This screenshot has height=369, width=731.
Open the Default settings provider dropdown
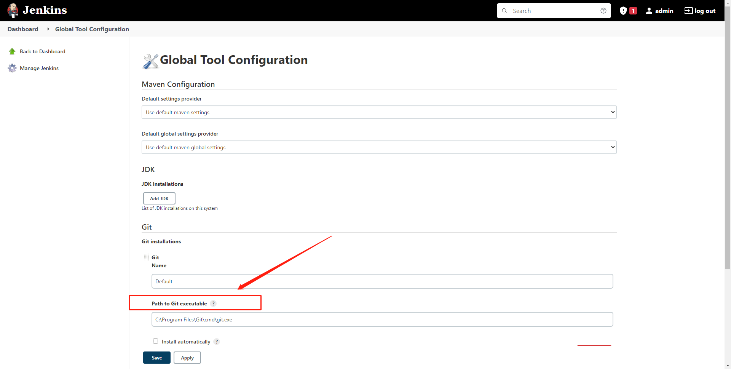pos(379,112)
